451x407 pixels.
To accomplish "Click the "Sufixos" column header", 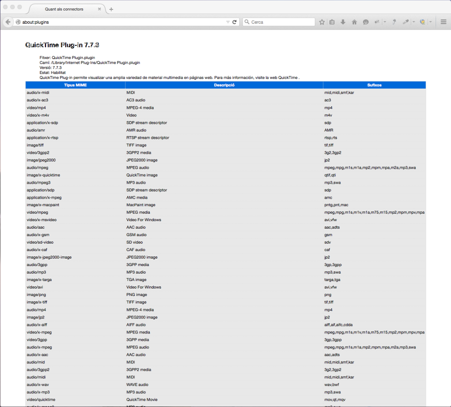I will coord(374,85).
